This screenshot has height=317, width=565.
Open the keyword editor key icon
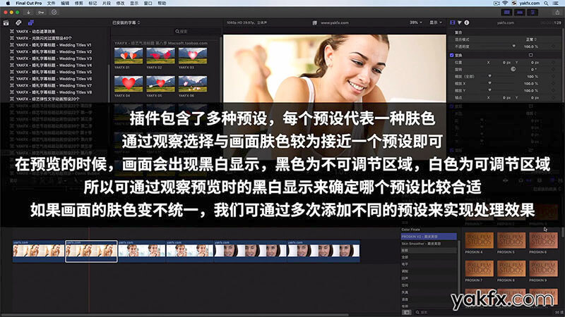point(40,13)
